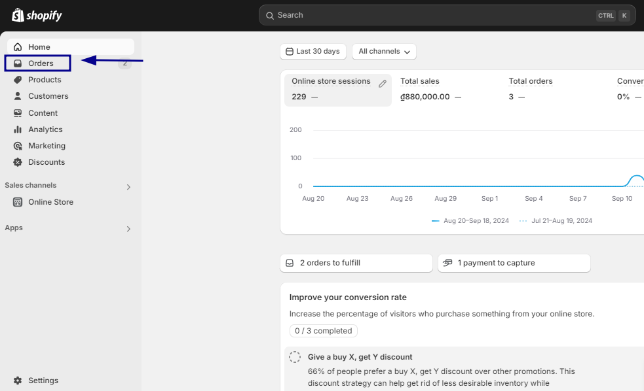Click the Jul 21–Aug 19, 2024 legend entry
644x391 pixels.
click(x=556, y=220)
